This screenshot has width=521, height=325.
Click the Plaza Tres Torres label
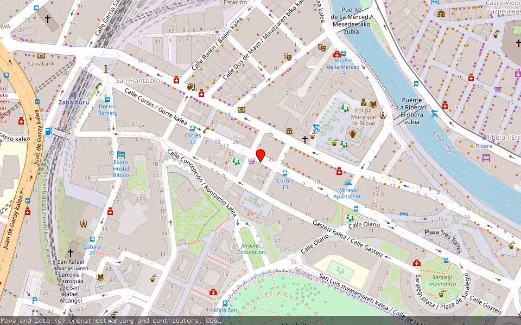point(443,240)
